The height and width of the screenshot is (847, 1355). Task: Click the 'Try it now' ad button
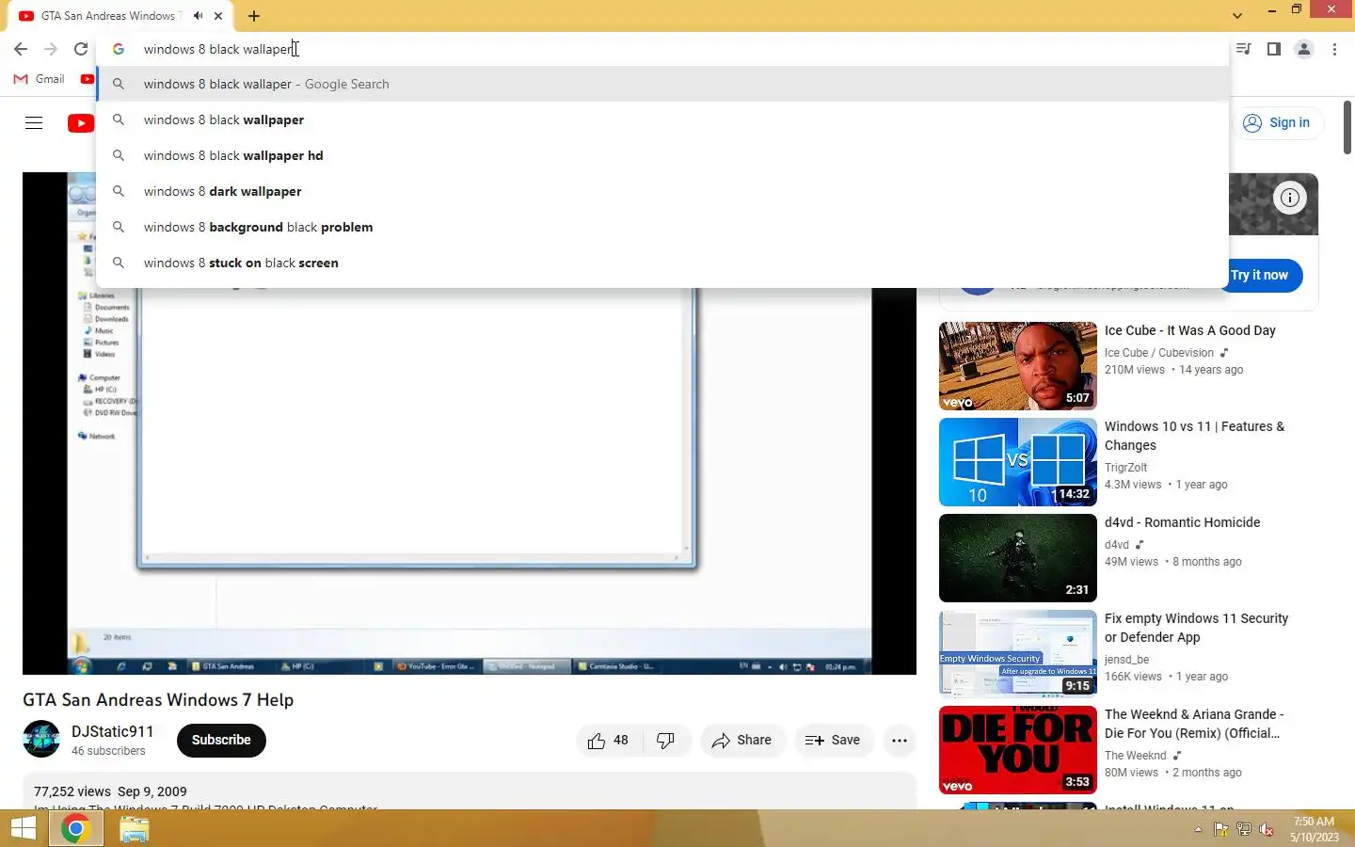click(x=1260, y=275)
